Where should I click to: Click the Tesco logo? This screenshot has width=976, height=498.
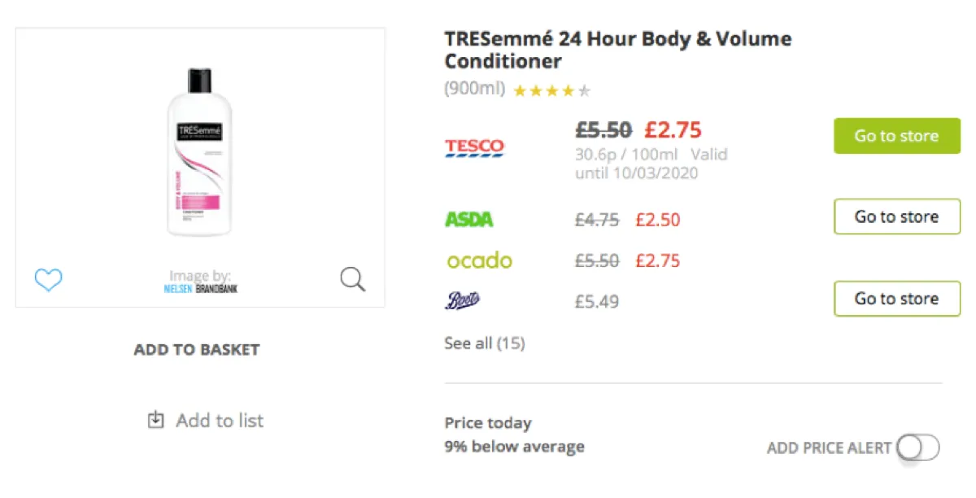pyautogui.click(x=474, y=147)
